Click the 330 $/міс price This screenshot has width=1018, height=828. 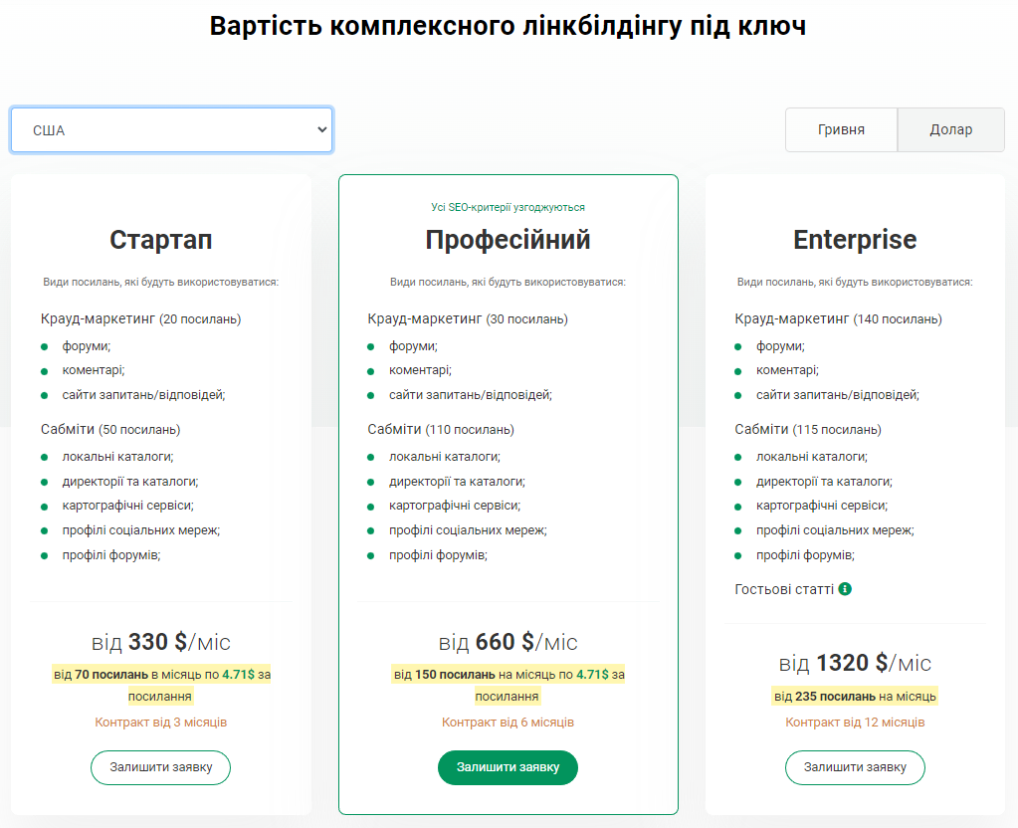coord(161,642)
